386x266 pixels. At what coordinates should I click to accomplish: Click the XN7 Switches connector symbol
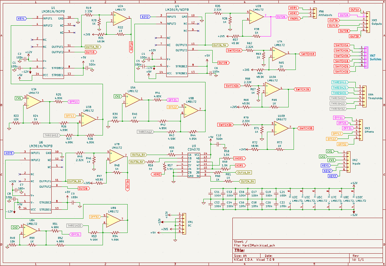(x=366, y=58)
